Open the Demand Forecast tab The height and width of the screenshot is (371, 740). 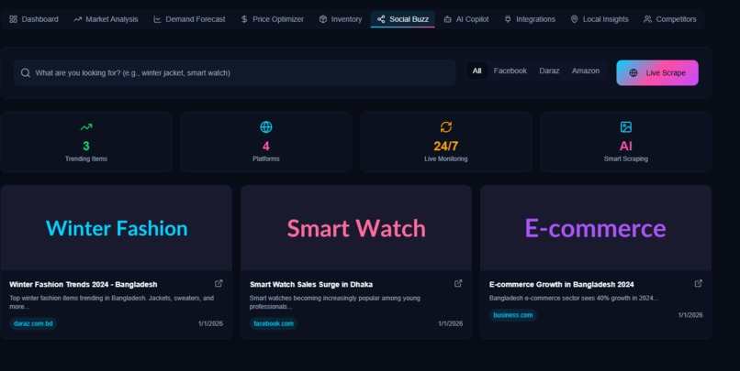pyautogui.click(x=189, y=19)
